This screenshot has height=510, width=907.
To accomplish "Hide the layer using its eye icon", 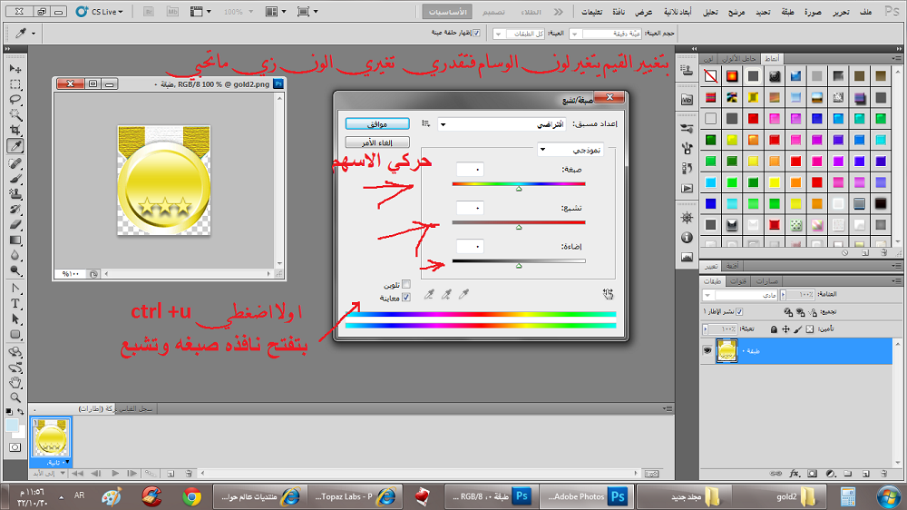I will 707,349.
